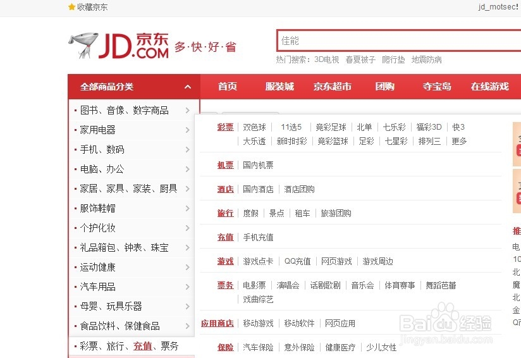The image size is (521, 358).
Task: Open the 度假 travel link
Action: (x=251, y=213)
